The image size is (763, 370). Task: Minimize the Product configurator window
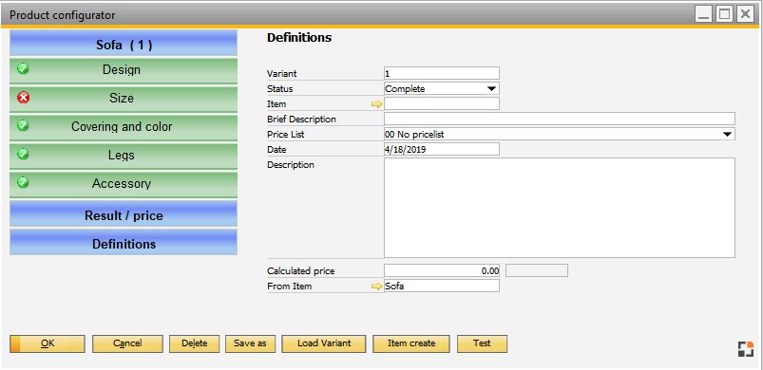pos(703,14)
